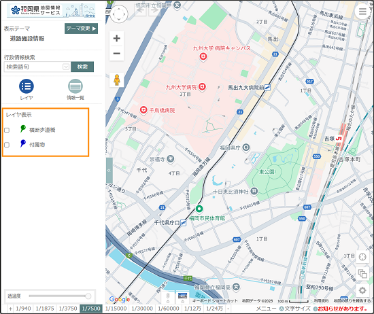Viewport: 374px width, 314px height.
Task: Open the メニュー menu in footer
Action: click(x=266, y=309)
